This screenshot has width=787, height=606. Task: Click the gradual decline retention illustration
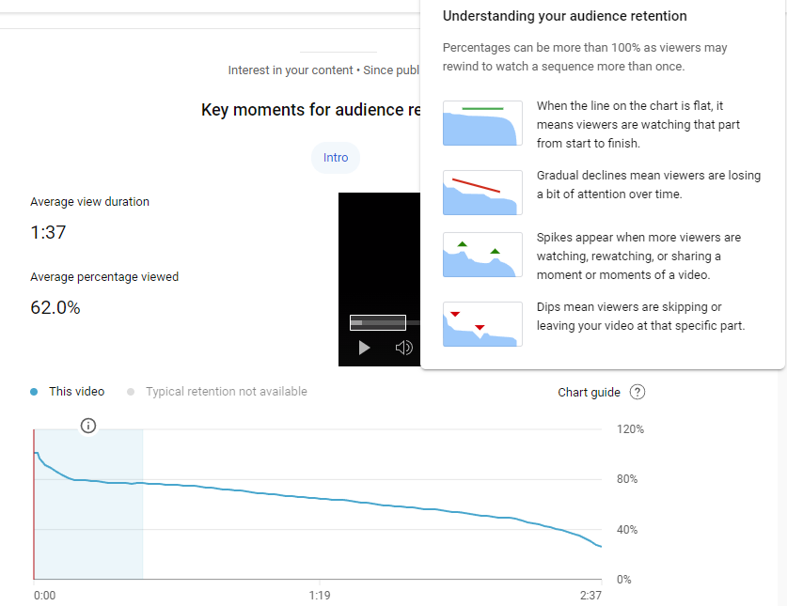(x=481, y=193)
